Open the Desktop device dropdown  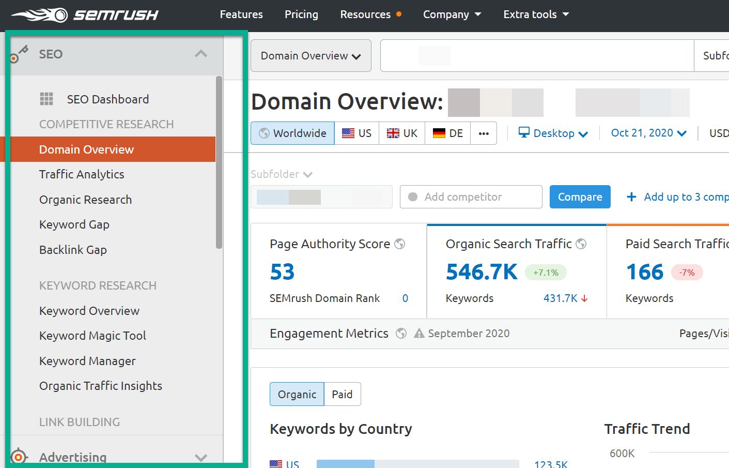pos(553,133)
